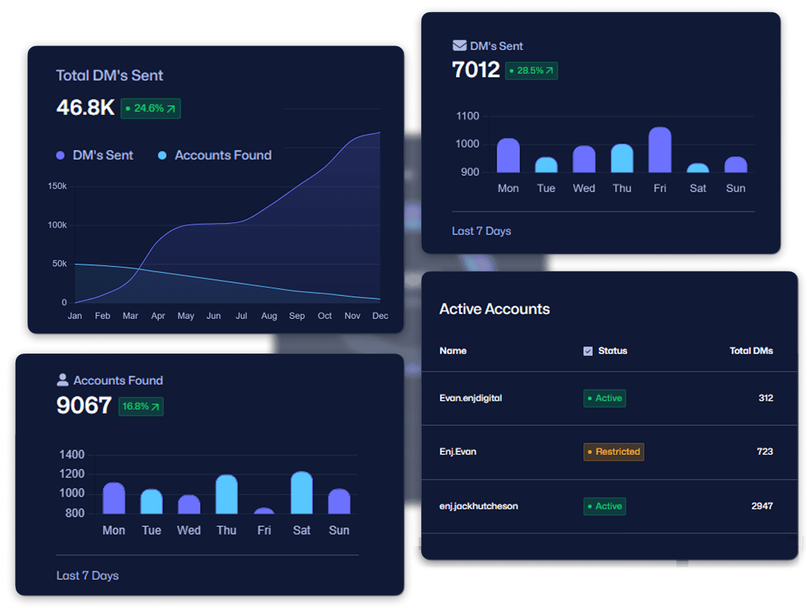Click the purple legend dot for DM's Sent

point(60,155)
